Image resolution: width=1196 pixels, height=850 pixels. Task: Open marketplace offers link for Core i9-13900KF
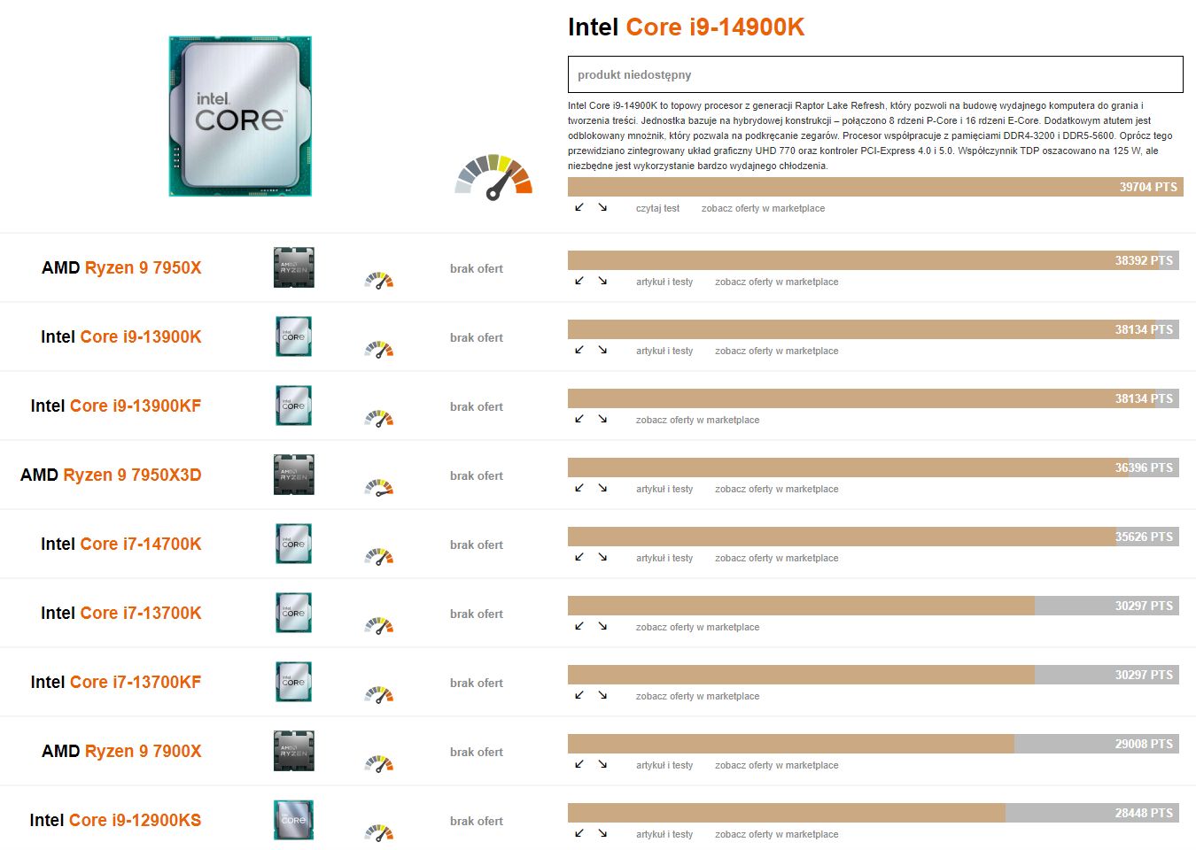[x=697, y=421]
